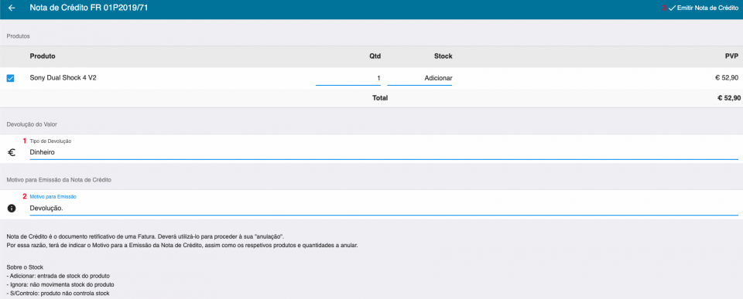Open Tipo de Devolução dropdown showing Dinheiro
743x299 pixels.
[384, 152]
